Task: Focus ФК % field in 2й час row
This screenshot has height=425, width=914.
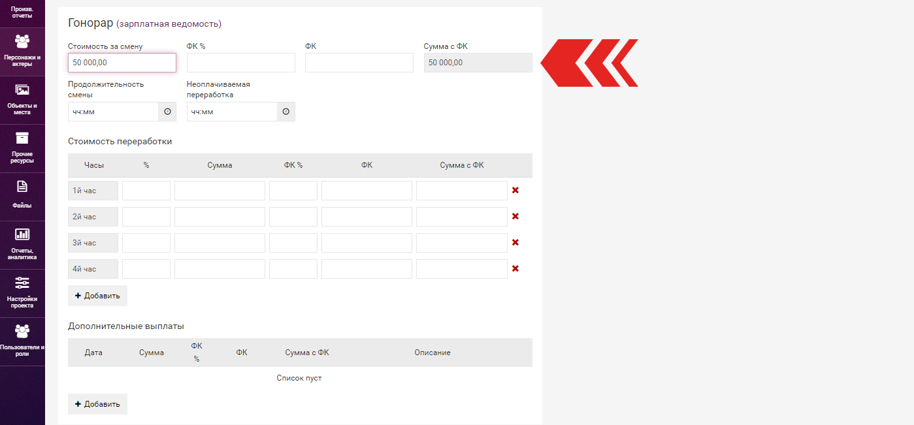Action: click(293, 217)
